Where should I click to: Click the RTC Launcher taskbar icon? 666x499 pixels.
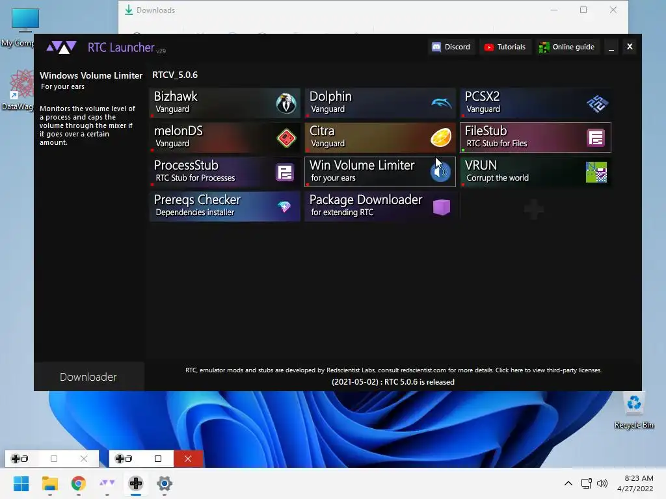[107, 483]
